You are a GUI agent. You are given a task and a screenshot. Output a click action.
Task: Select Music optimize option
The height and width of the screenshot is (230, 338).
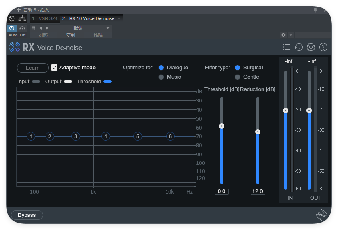click(161, 77)
